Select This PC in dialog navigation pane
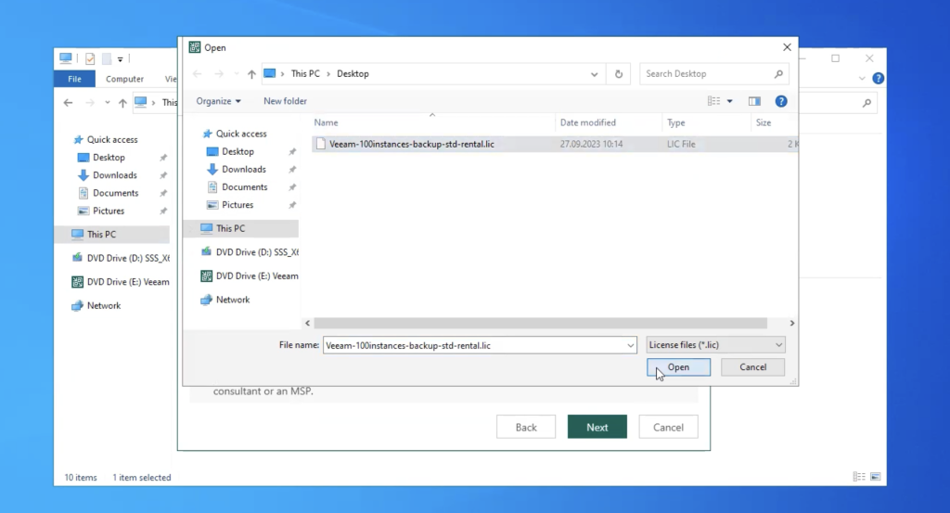The image size is (950, 513). pos(241,228)
